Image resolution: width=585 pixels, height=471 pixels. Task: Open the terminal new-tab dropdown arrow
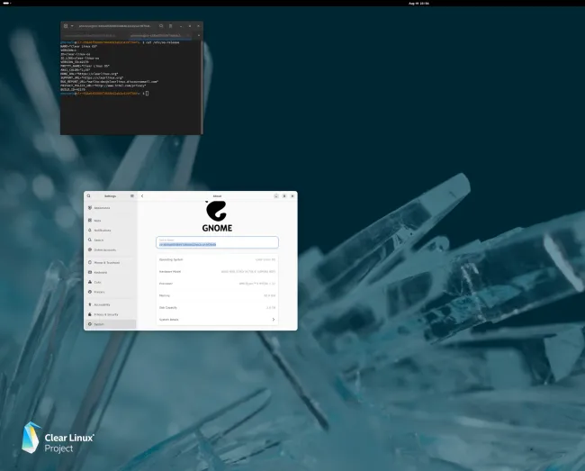point(74,27)
